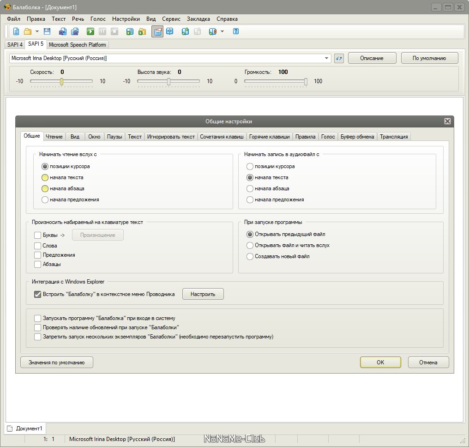Viewport: 469px width, 447px height.
Task: Switch to the Буфер обмена tab
Action: point(357,137)
